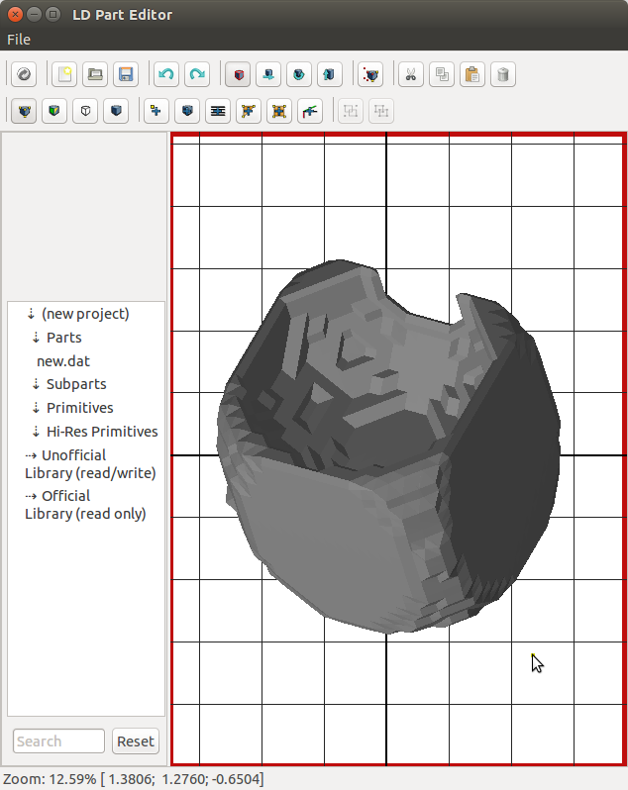Click the Paste clipboard icon
The width and height of the screenshot is (628, 790).
pos(471,74)
